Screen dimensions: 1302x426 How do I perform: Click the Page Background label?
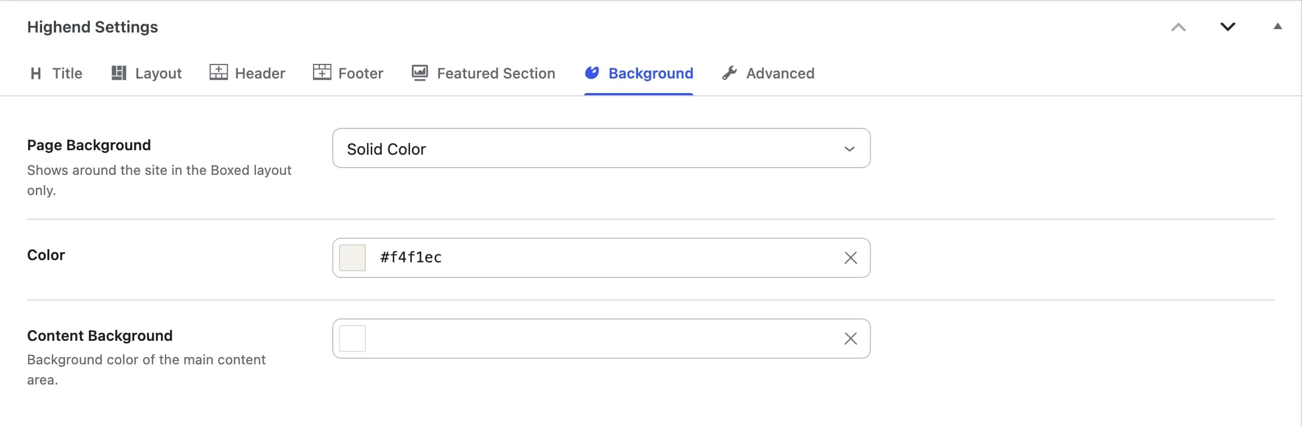(89, 145)
